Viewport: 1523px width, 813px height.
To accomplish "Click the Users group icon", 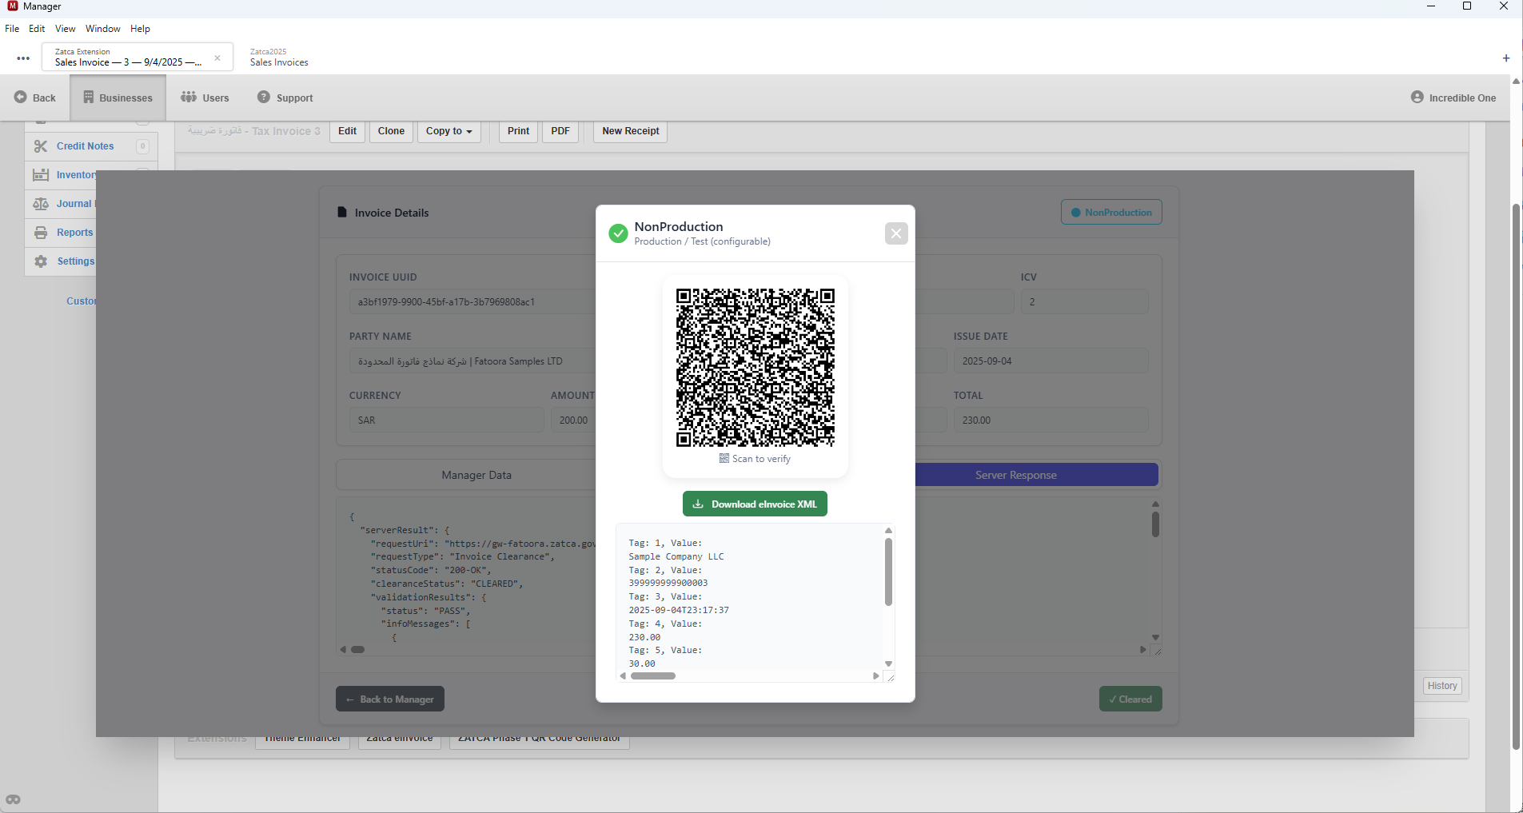I will click(189, 97).
